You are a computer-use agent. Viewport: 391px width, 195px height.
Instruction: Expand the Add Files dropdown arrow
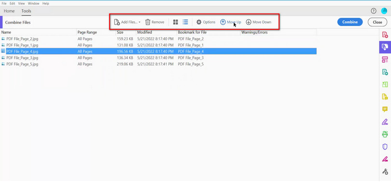(140, 22)
